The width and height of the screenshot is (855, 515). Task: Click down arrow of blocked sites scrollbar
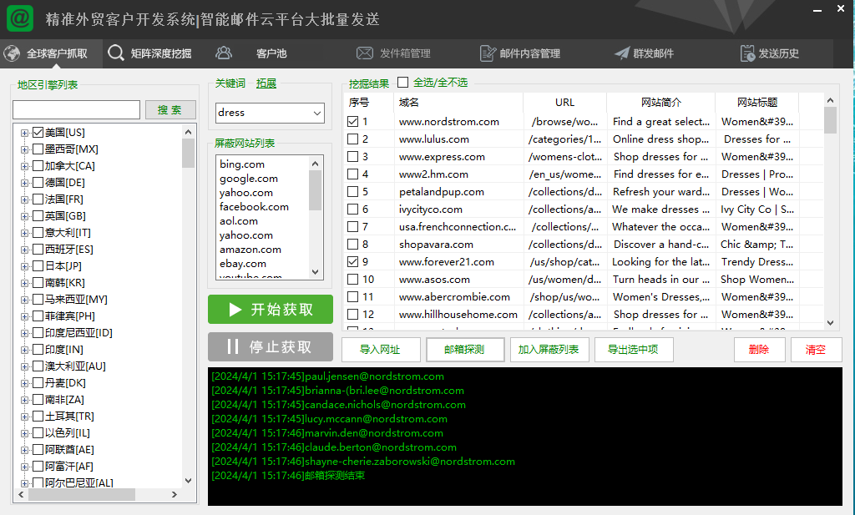[x=315, y=272]
